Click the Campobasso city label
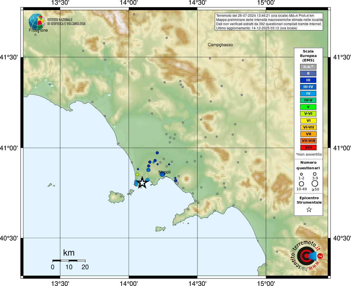 (x=220, y=45)
